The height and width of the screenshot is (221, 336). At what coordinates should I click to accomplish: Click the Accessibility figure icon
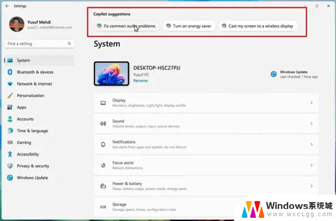[10, 154]
